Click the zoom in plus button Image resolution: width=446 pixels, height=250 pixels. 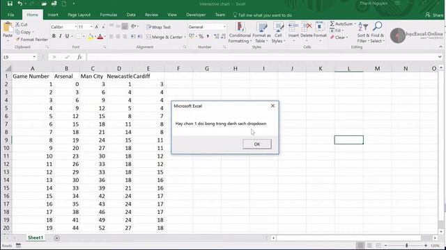click(x=426, y=245)
